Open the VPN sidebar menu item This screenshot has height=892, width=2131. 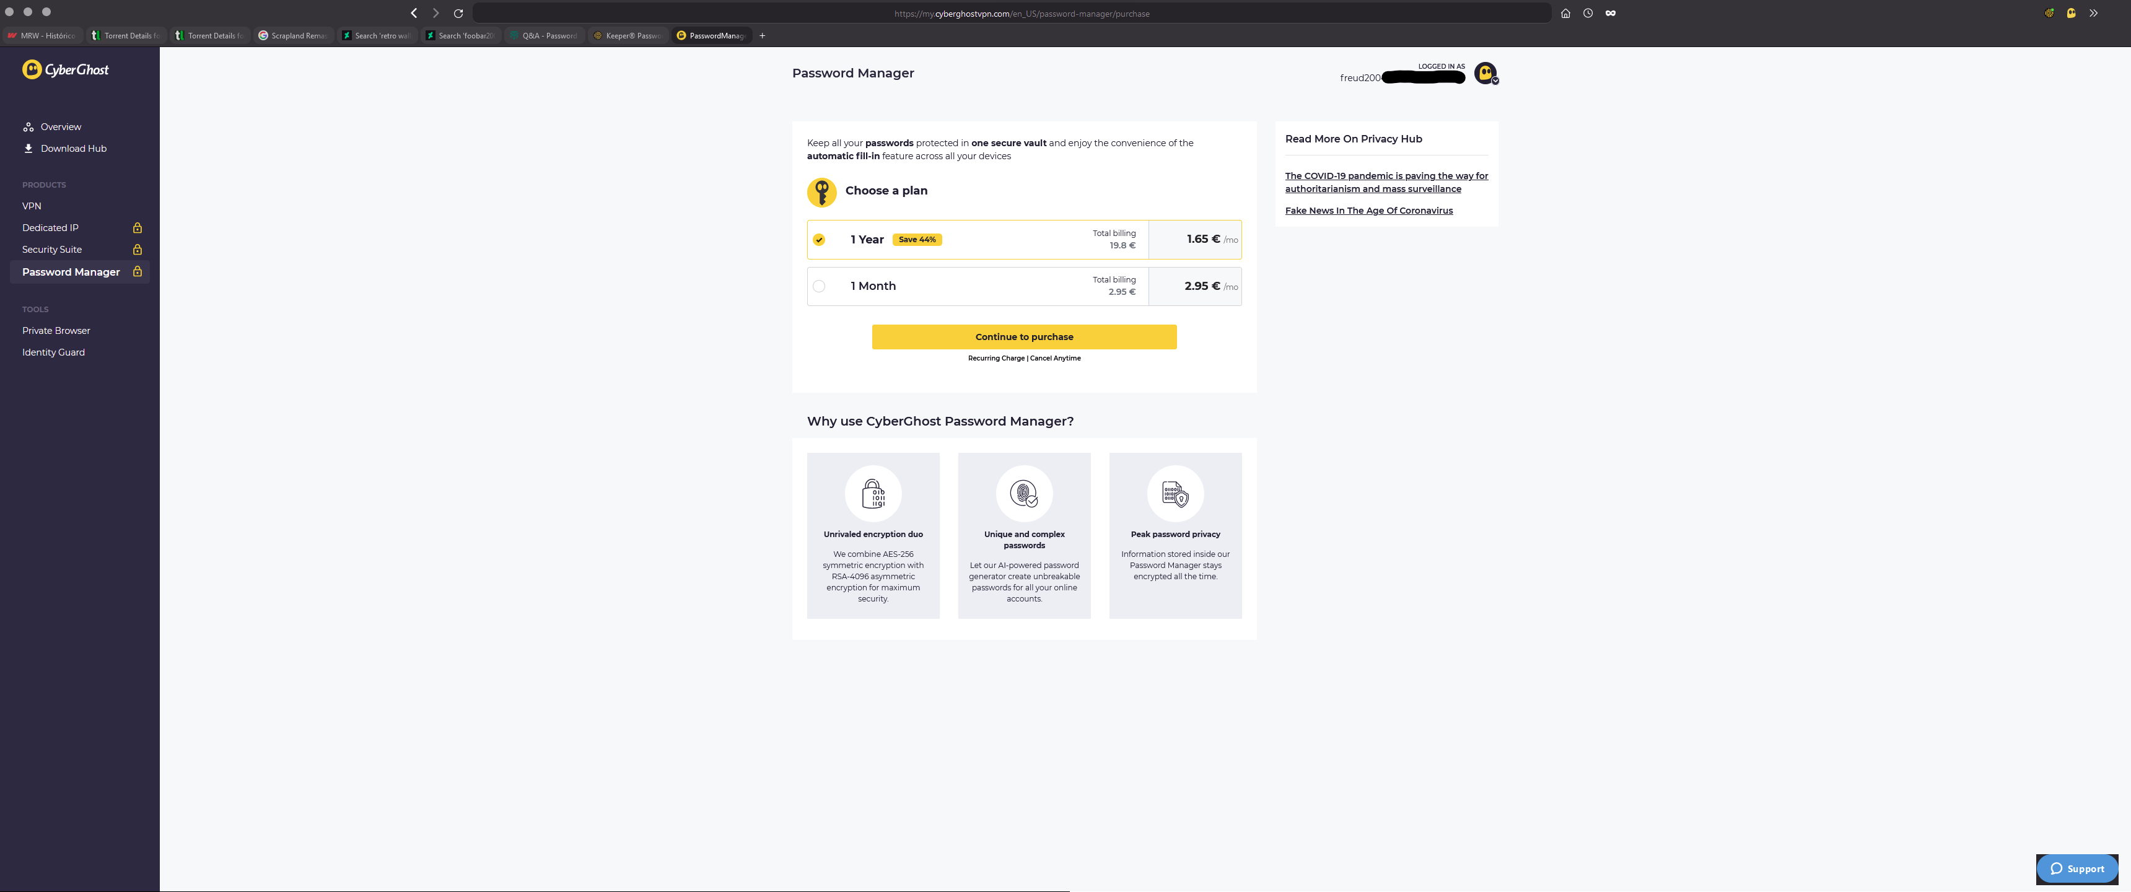pyautogui.click(x=32, y=206)
